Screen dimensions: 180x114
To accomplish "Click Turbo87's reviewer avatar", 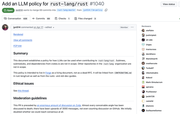I will pos(143,68).
